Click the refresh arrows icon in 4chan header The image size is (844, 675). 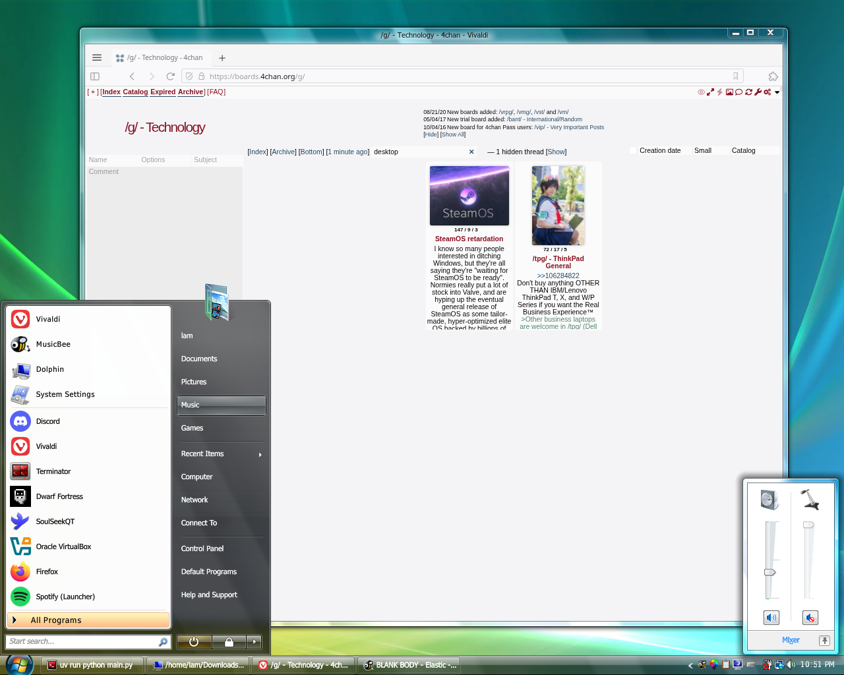[748, 92]
